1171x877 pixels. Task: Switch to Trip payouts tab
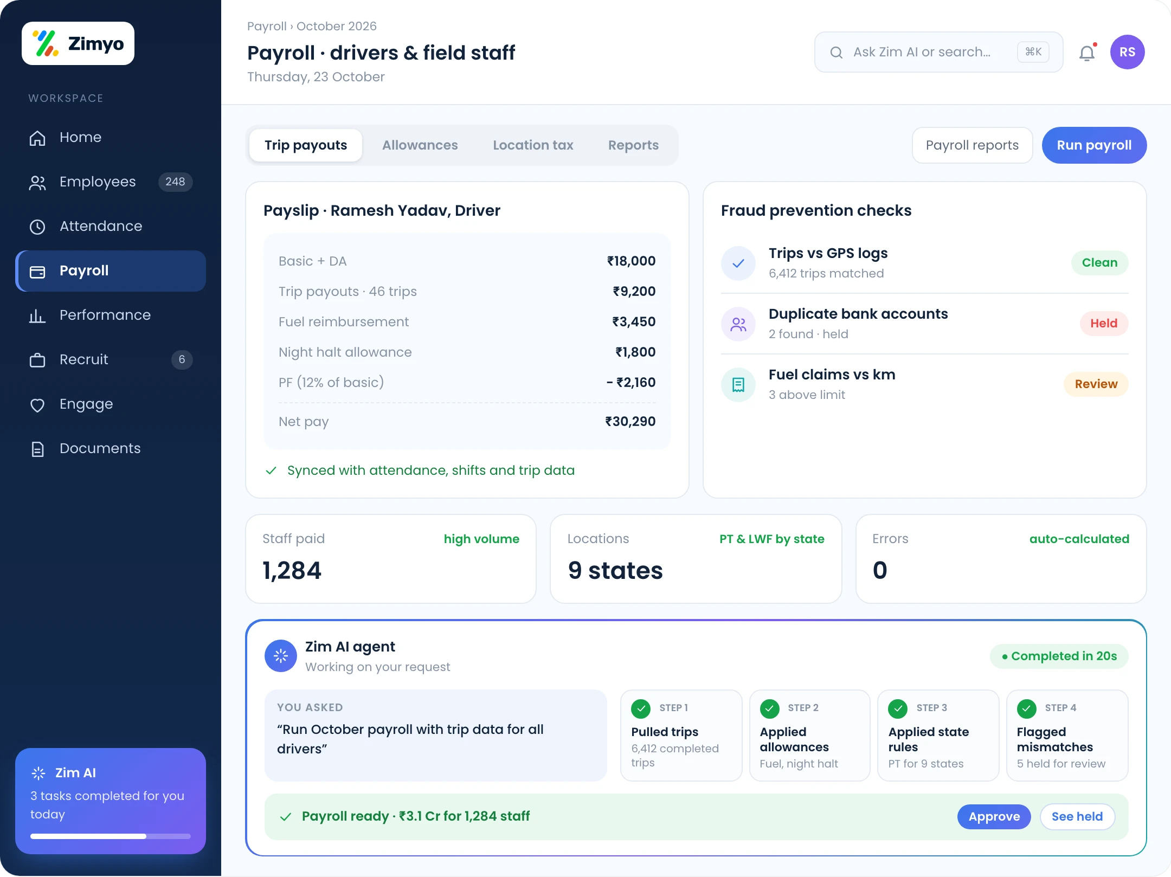tap(306, 145)
